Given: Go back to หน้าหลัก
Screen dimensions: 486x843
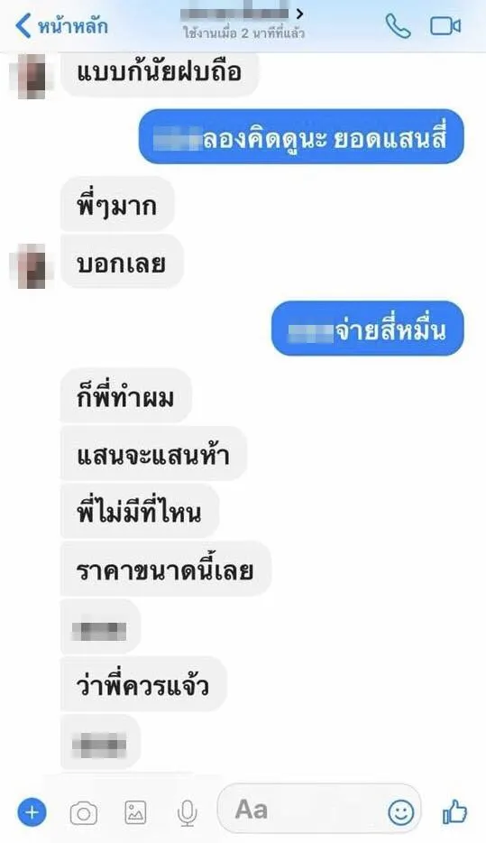Looking at the screenshot, I should 61,26.
